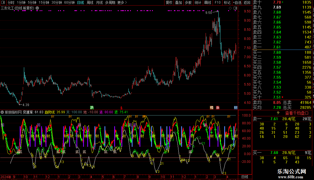Expand the 更多 periods menu
Viewport: 314px width, 180px height.
122,2
